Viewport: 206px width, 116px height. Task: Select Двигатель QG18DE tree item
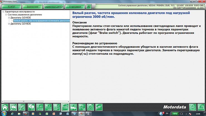click(21, 24)
